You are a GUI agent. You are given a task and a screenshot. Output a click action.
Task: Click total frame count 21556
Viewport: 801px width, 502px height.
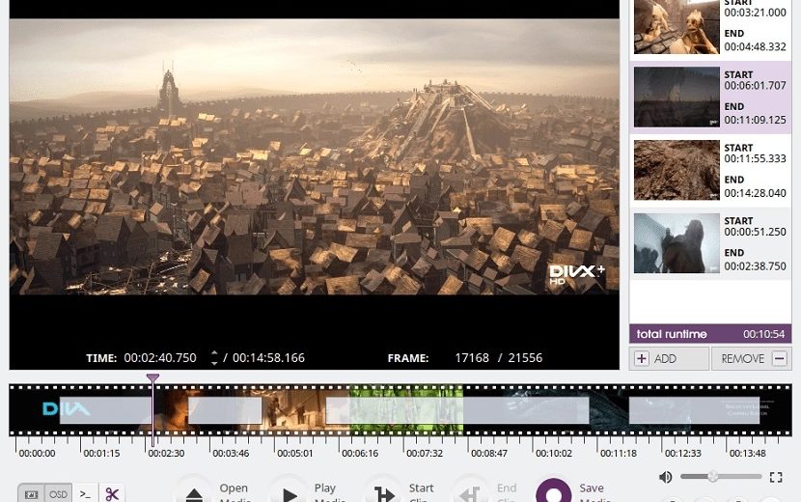click(525, 358)
